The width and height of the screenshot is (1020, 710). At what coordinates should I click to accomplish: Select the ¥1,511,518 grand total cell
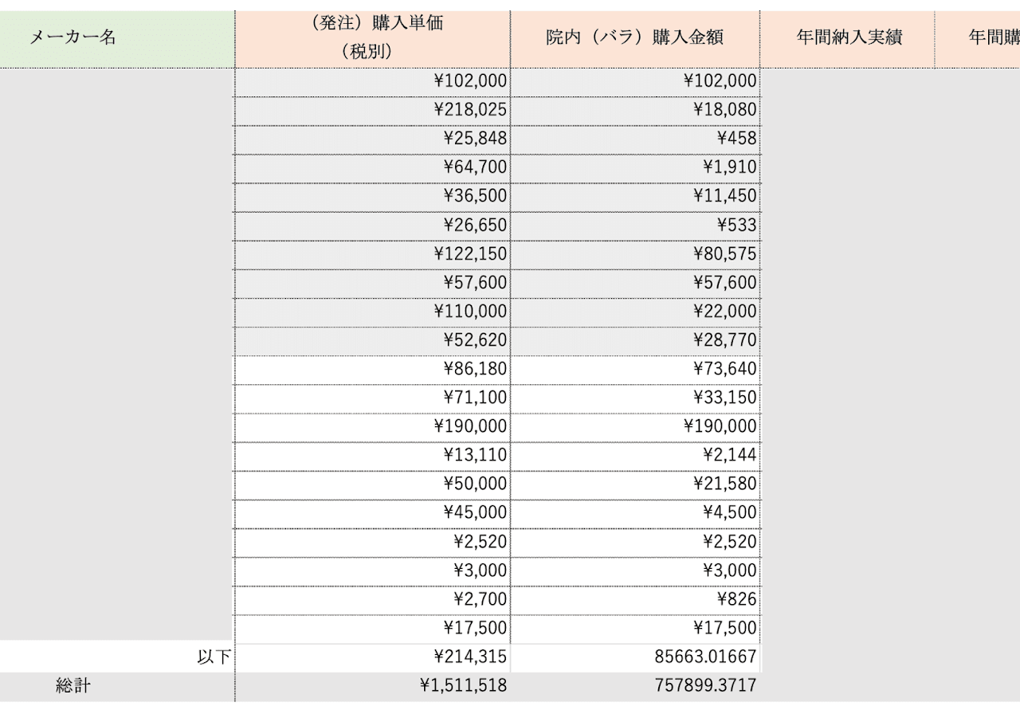coord(373,685)
